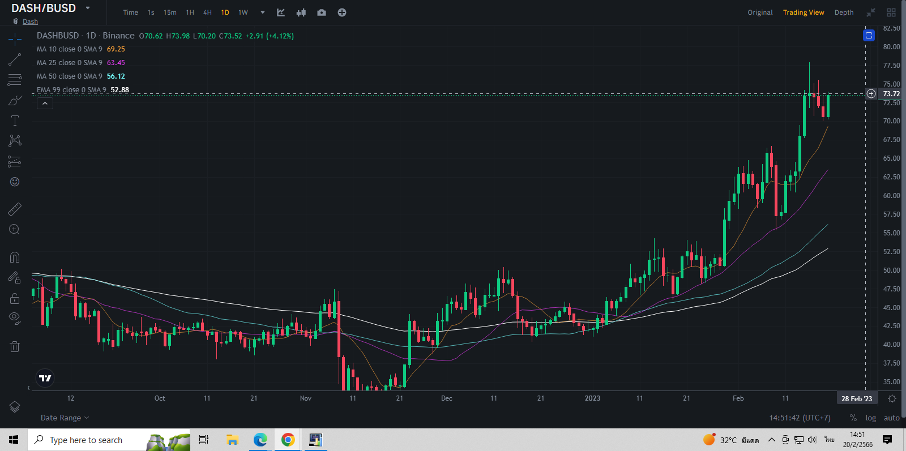Open the Date Range dropdown

pos(65,418)
